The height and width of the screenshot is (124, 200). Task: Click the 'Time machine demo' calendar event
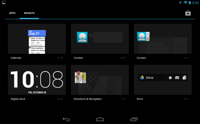(x=37, y=50)
